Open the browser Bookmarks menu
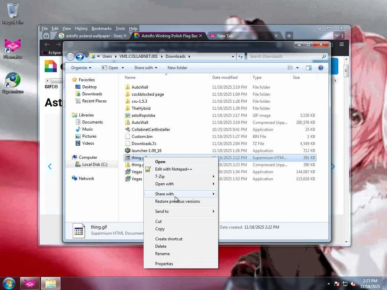Image resolution: width=387 pixels, height=290 pixels. 101,29
